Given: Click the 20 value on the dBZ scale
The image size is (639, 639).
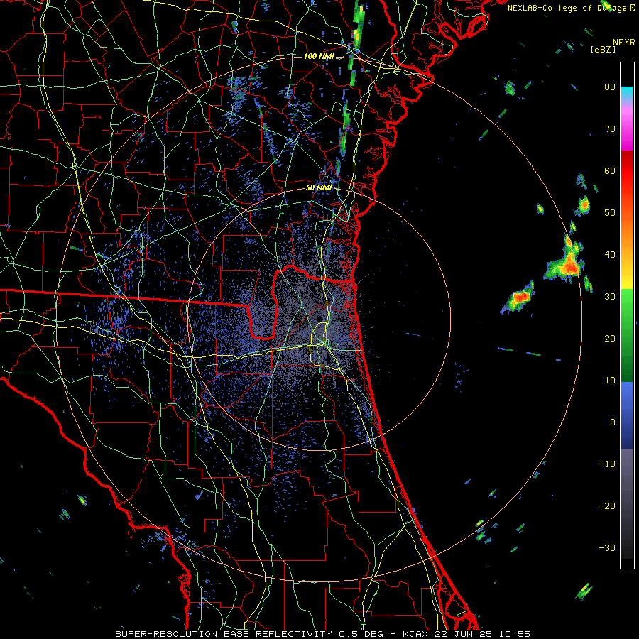Looking at the screenshot, I should tap(610, 338).
